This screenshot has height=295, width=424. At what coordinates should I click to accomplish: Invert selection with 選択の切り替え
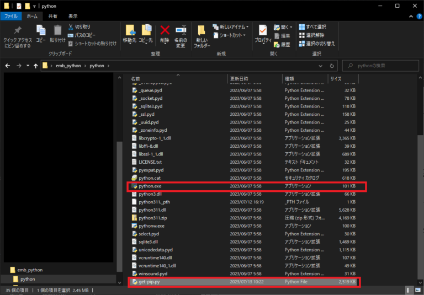pos(317,43)
